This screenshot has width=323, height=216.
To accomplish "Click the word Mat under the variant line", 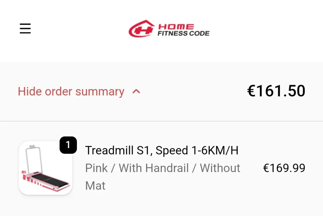I will pyautogui.click(x=95, y=186).
